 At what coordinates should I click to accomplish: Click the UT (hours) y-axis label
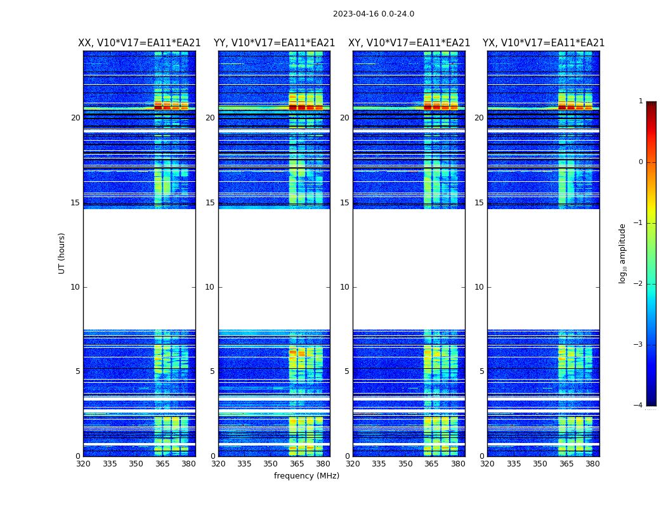(62, 253)
